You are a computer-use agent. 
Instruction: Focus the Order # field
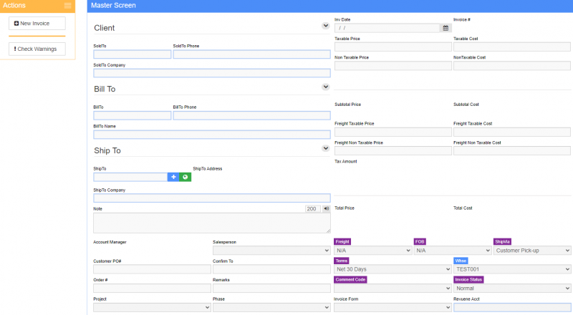[x=152, y=289]
